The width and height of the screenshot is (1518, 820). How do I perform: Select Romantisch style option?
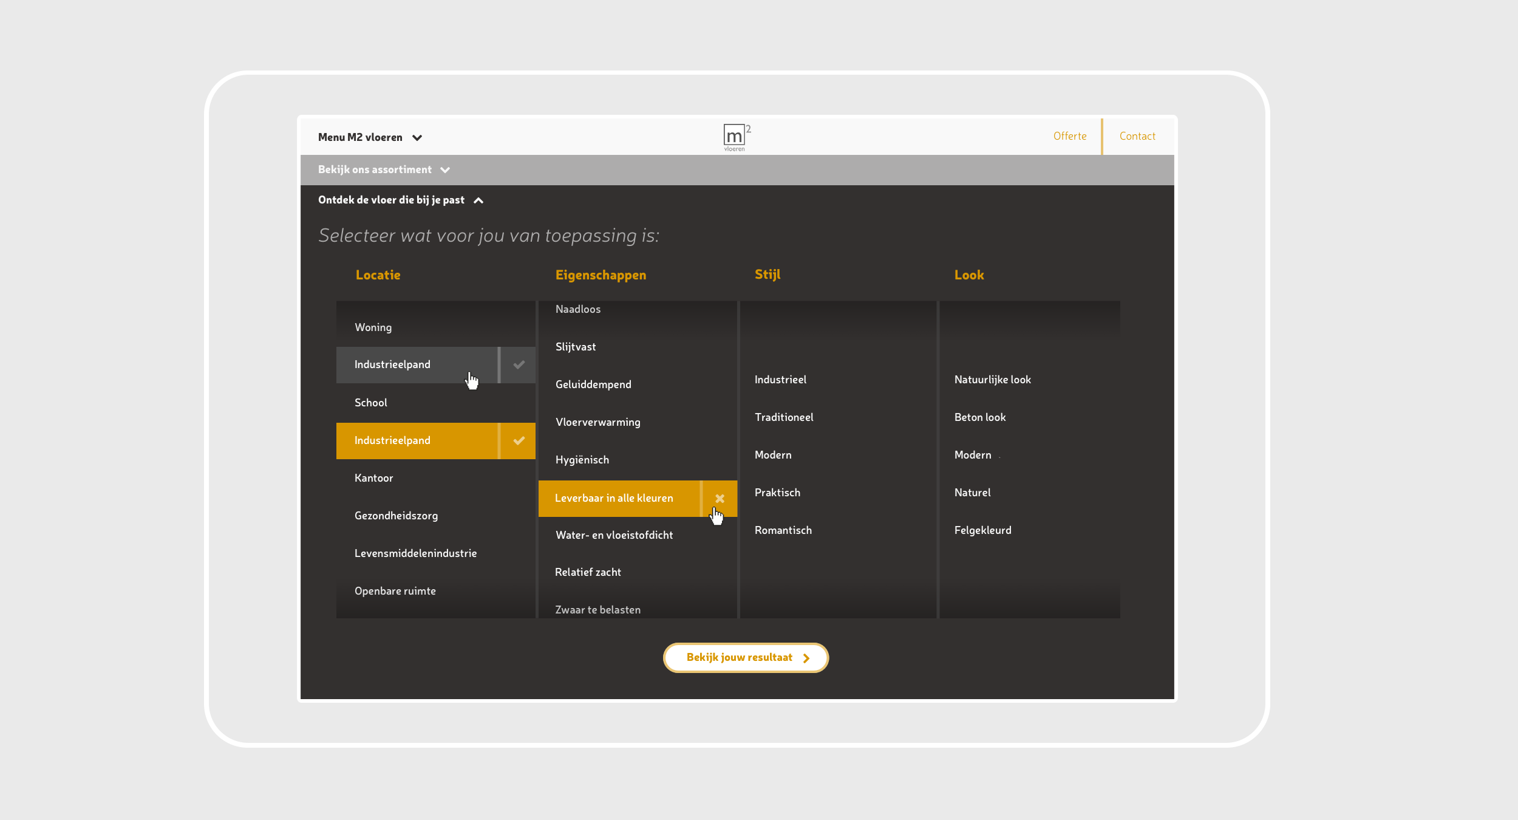coord(783,530)
